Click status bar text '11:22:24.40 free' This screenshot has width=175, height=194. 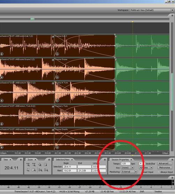(x=128, y=192)
